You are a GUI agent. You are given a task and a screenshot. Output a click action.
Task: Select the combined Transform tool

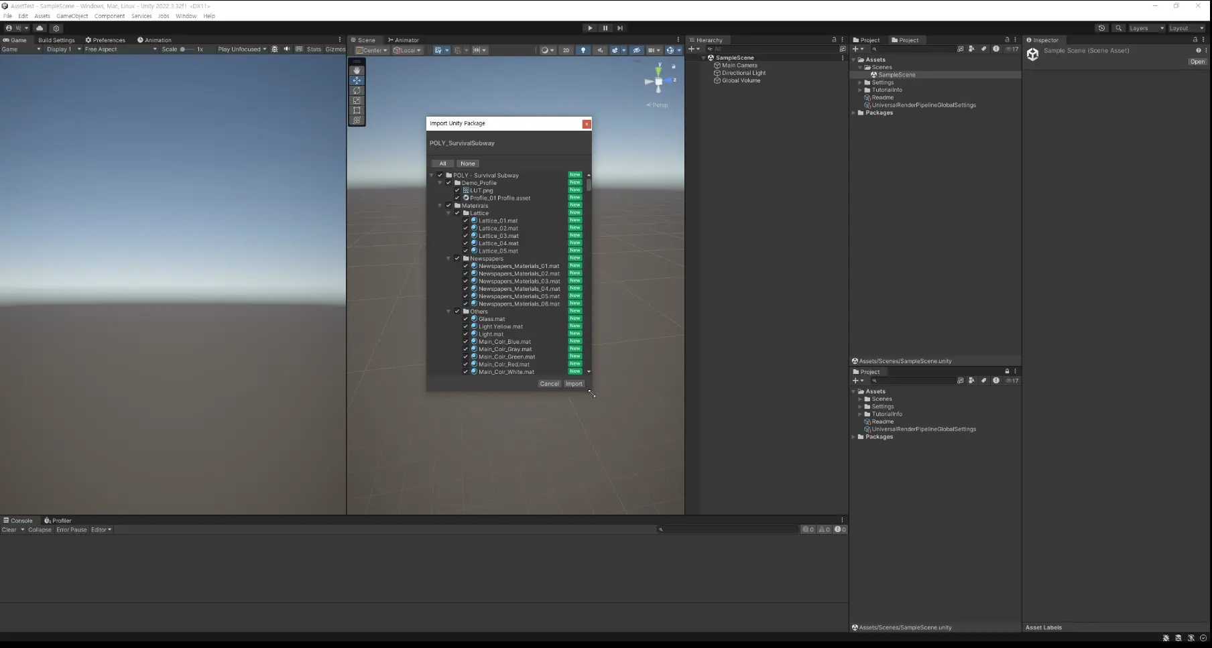tap(357, 121)
